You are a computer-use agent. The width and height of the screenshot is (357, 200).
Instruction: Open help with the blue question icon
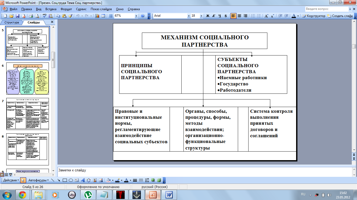tap(143, 16)
